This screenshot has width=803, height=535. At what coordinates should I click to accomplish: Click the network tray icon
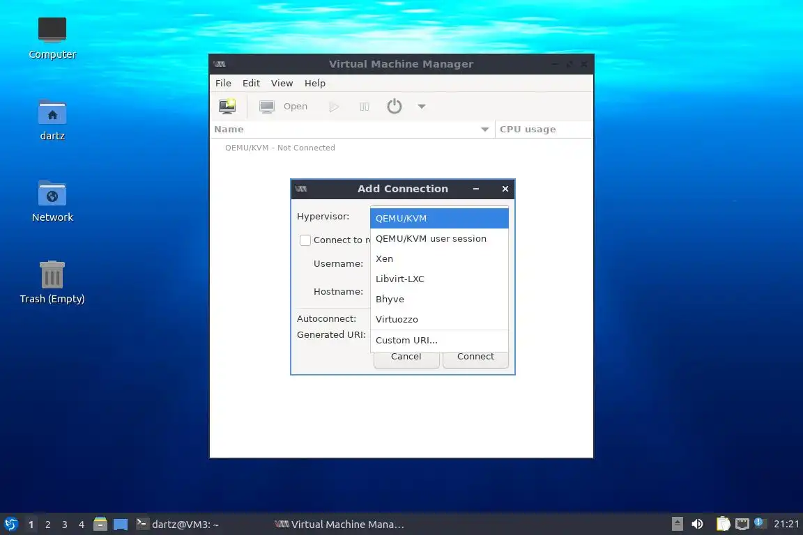[742, 524]
